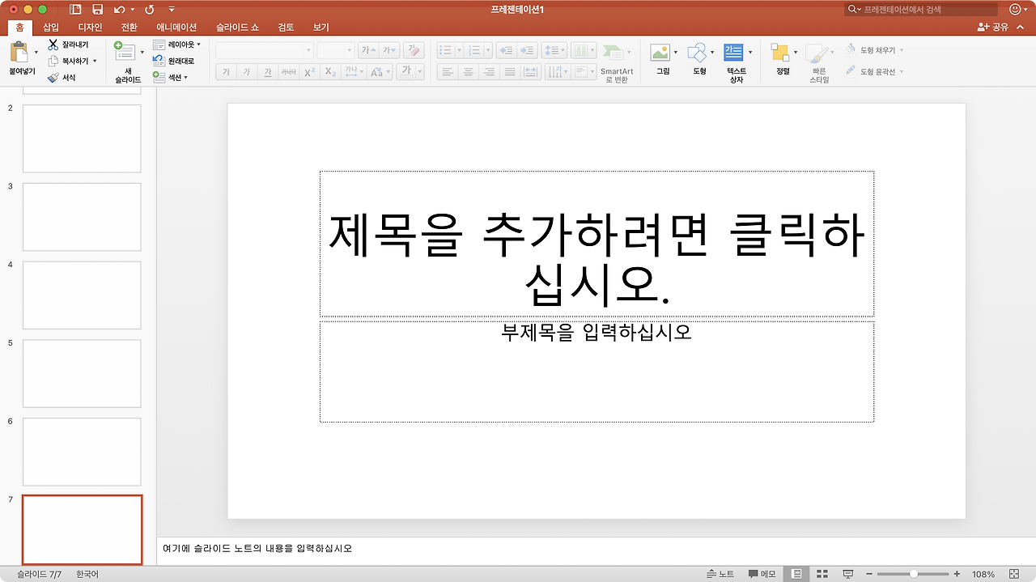Image resolution: width=1036 pixels, height=582 pixels.
Task: Add a new slide with 새 슬라이드 icon
Action: (x=125, y=51)
